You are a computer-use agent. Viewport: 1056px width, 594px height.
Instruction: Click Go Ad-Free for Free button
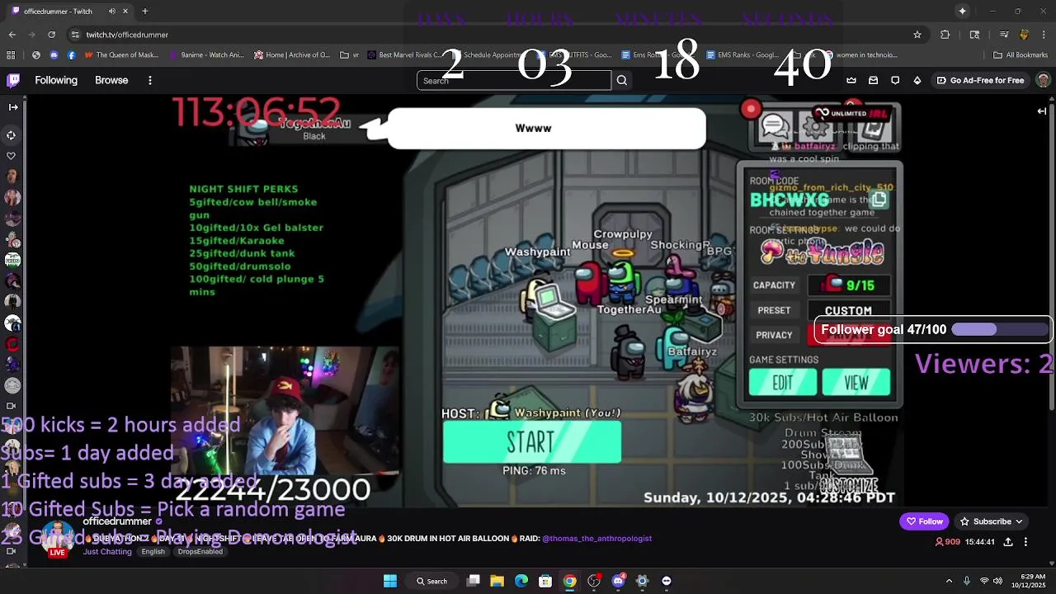(980, 80)
